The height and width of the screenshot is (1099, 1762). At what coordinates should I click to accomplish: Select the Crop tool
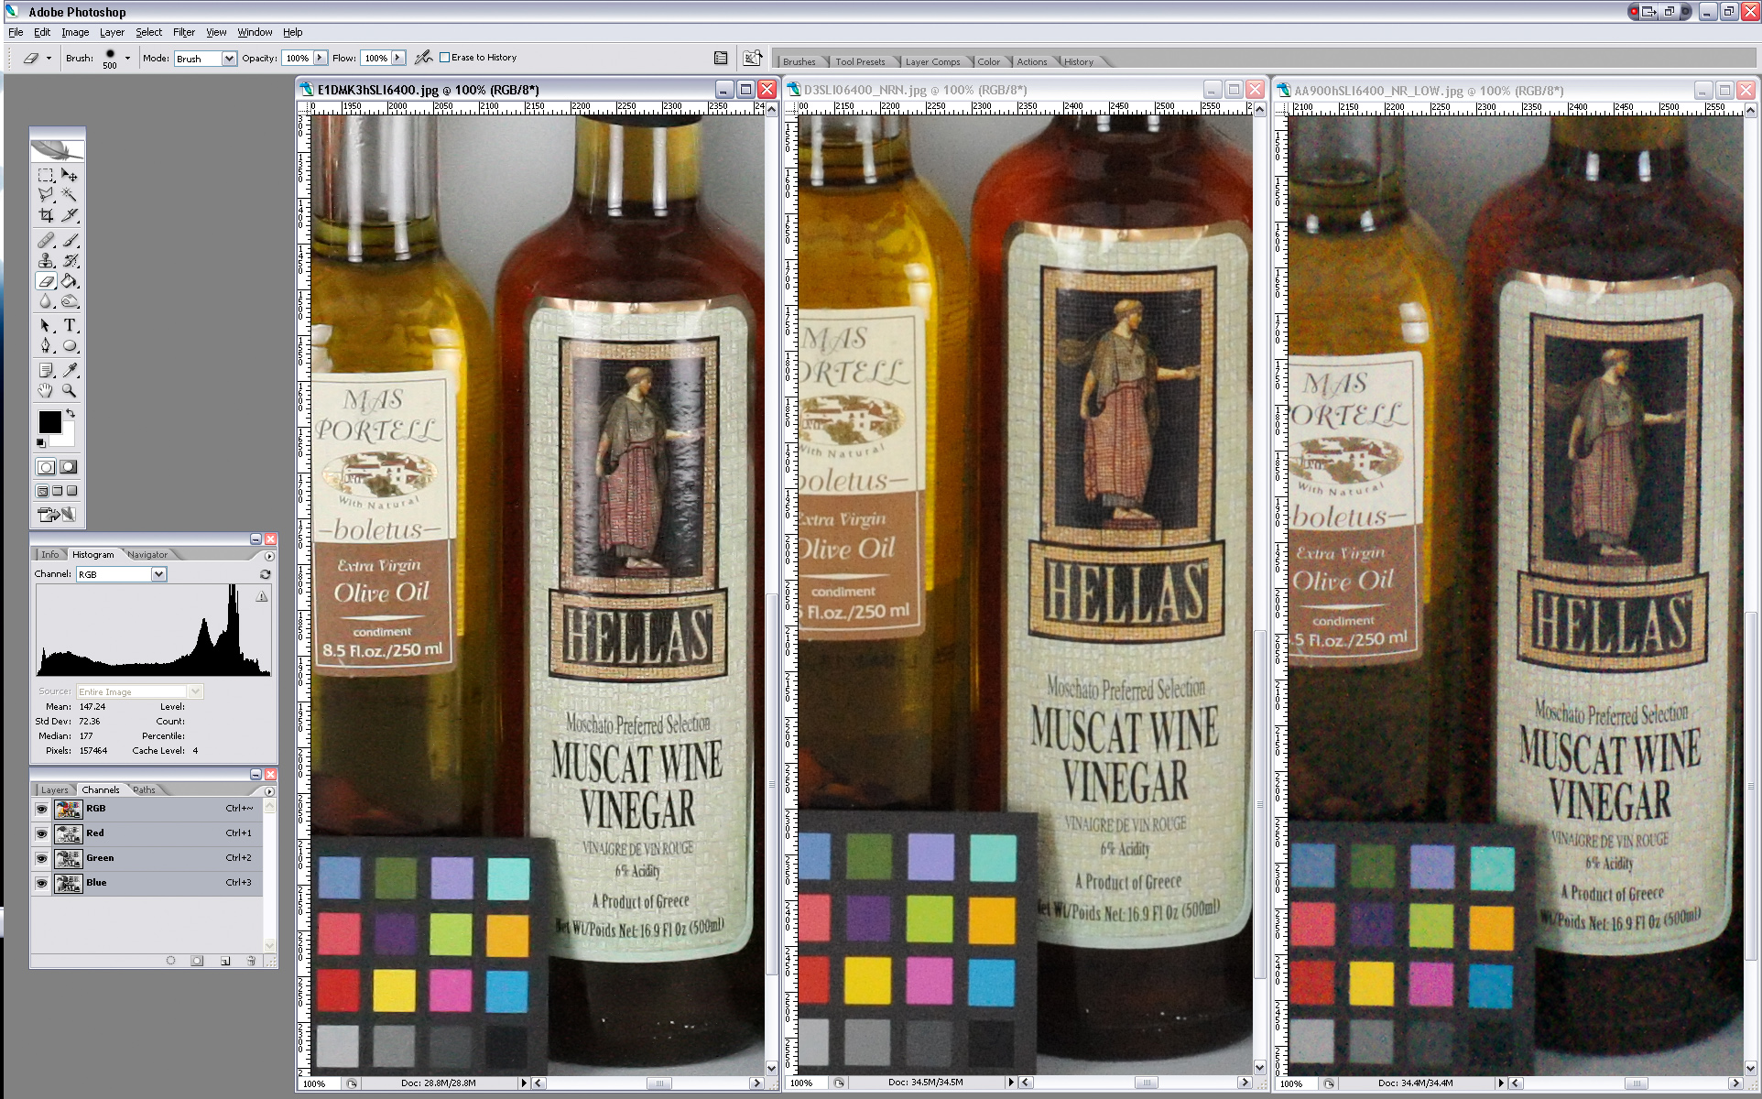pos(46,215)
